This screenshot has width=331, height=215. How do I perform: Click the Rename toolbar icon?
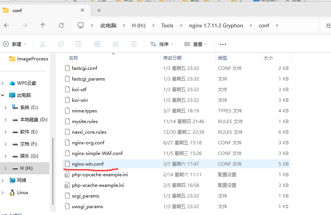click(x=97, y=44)
